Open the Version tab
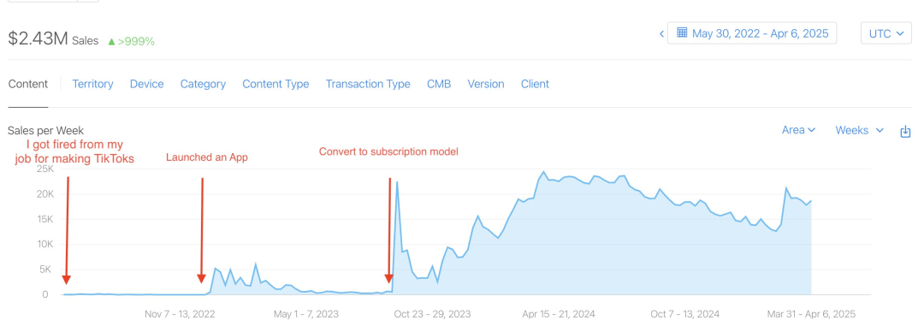The height and width of the screenshot is (332, 924). 486,84
